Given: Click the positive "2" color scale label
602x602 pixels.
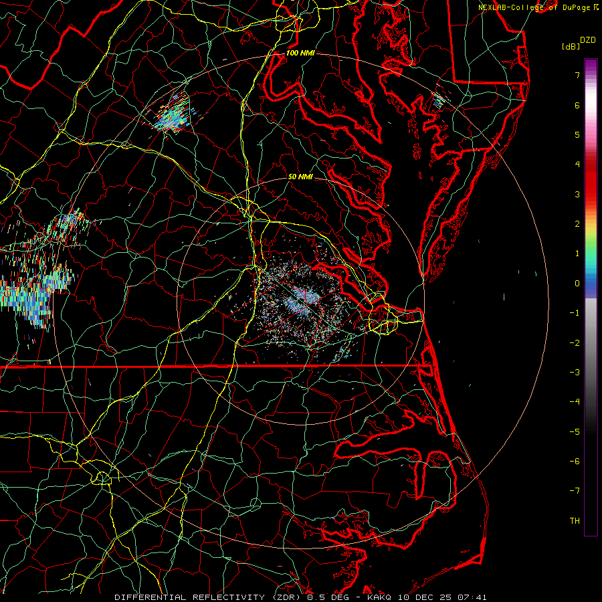Looking at the screenshot, I should (577, 224).
